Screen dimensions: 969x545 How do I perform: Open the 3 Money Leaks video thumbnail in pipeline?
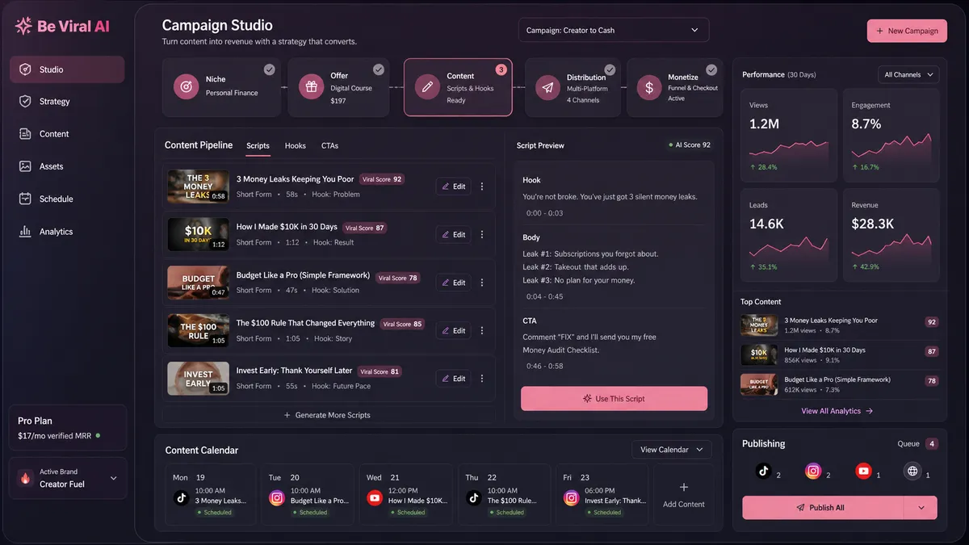[198, 187]
